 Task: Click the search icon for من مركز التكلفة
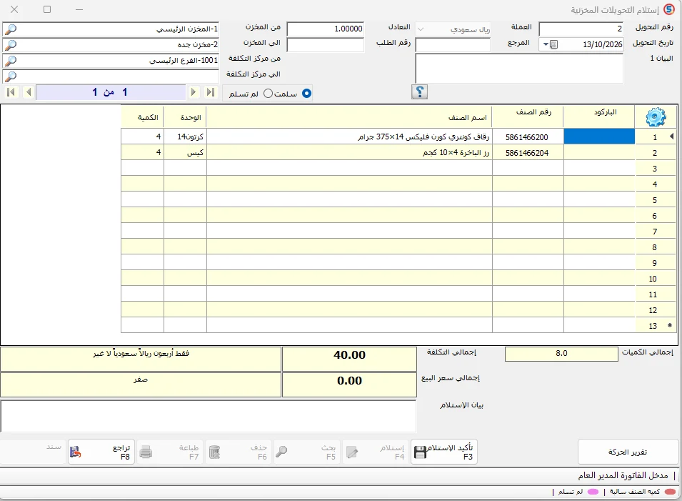coord(10,61)
